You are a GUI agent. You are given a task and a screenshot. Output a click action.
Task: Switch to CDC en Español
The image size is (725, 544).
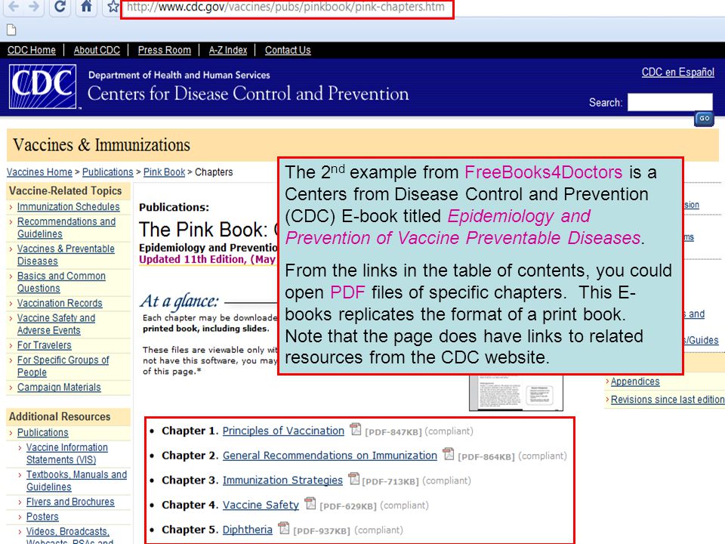pos(678,73)
